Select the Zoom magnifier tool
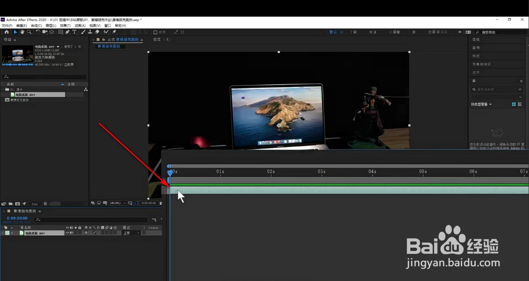Screen dimensions: 529x281 point(29,32)
